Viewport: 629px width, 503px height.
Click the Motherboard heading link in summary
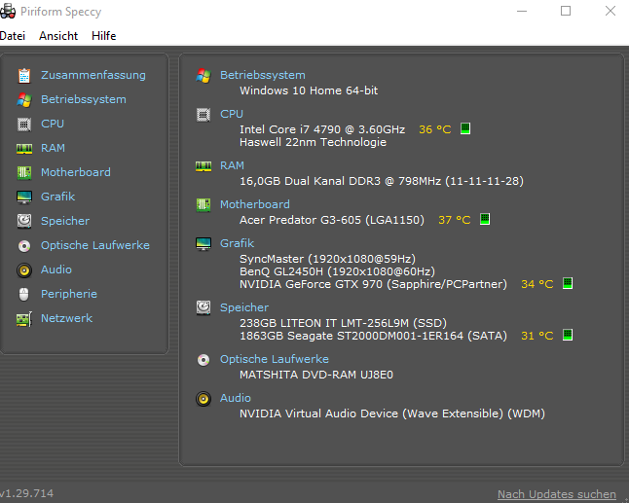pyautogui.click(x=255, y=204)
